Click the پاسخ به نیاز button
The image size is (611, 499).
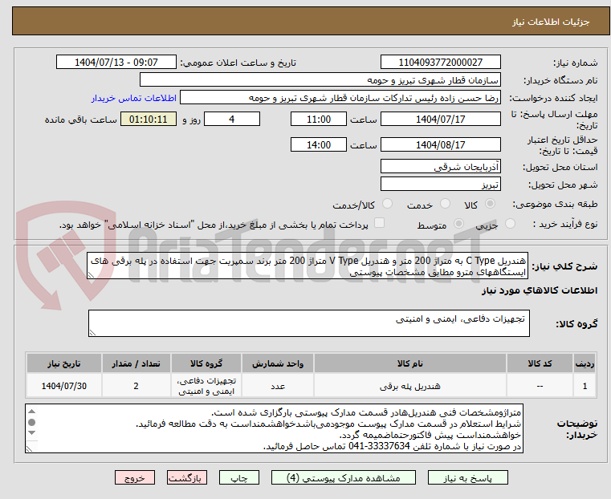pos(467,477)
